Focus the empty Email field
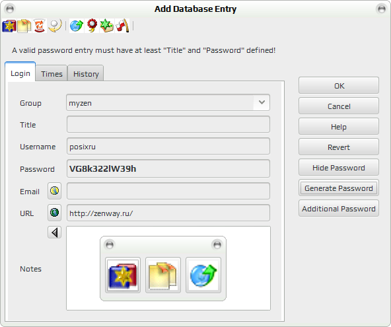 168,191
